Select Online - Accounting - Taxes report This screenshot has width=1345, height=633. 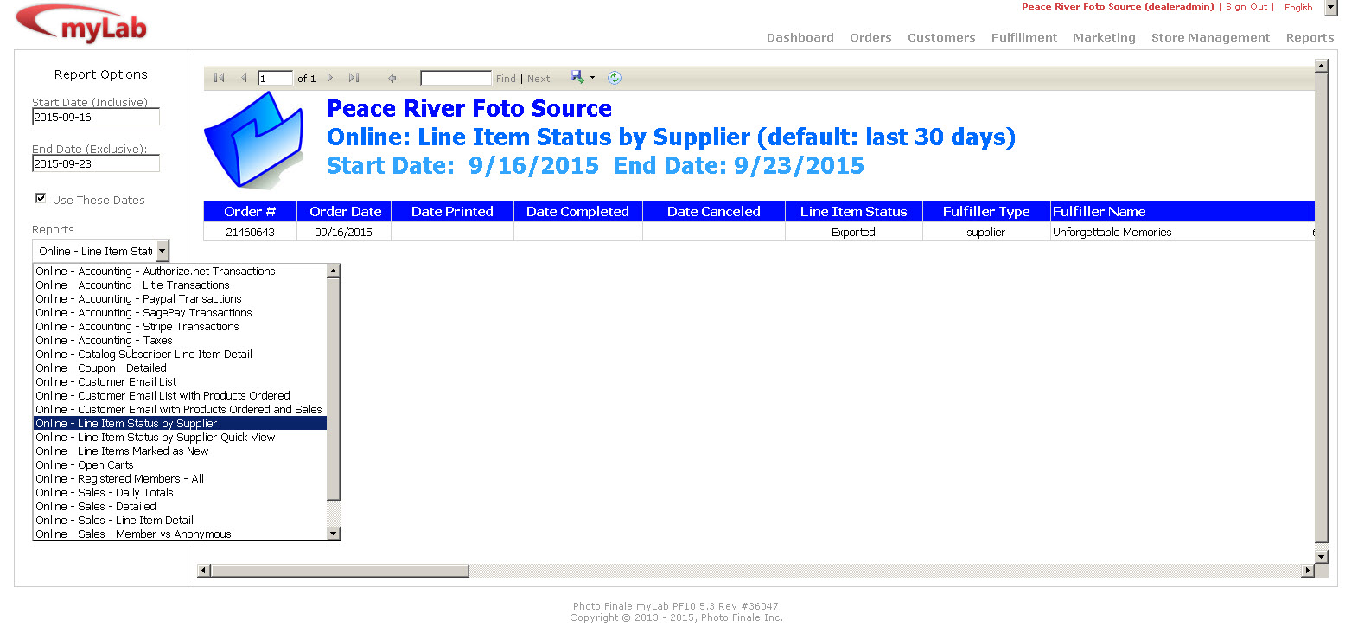pos(181,340)
